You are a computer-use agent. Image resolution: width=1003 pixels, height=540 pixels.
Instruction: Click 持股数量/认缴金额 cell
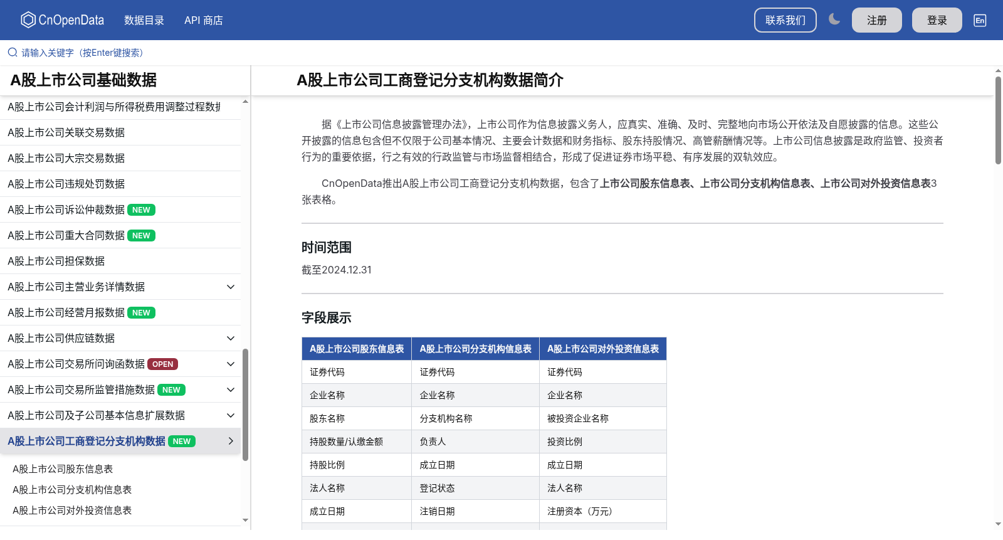pos(357,442)
